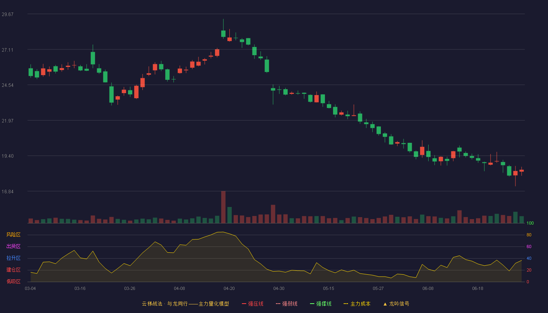Click the red 20 indicator axis value
The image size is (548, 313).
[529, 270]
